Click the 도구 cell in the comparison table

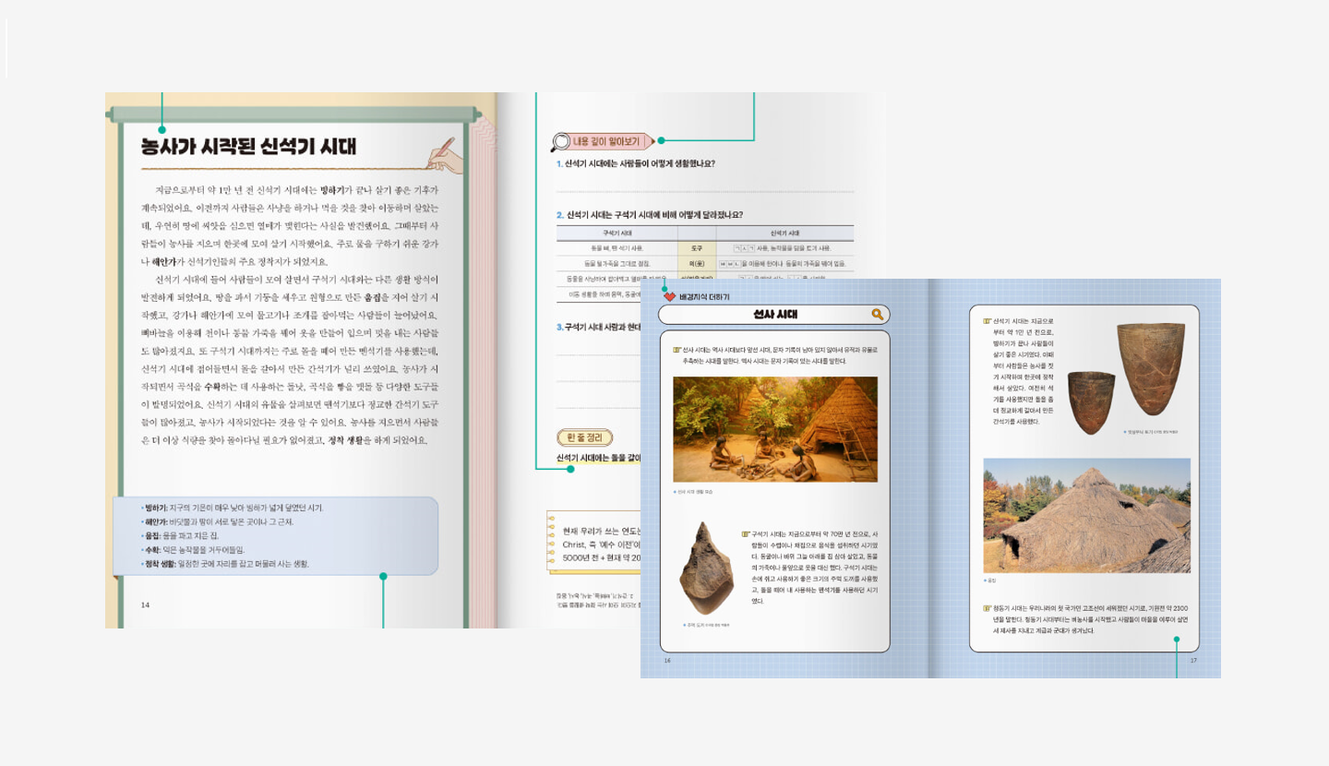click(x=696, y=248)
